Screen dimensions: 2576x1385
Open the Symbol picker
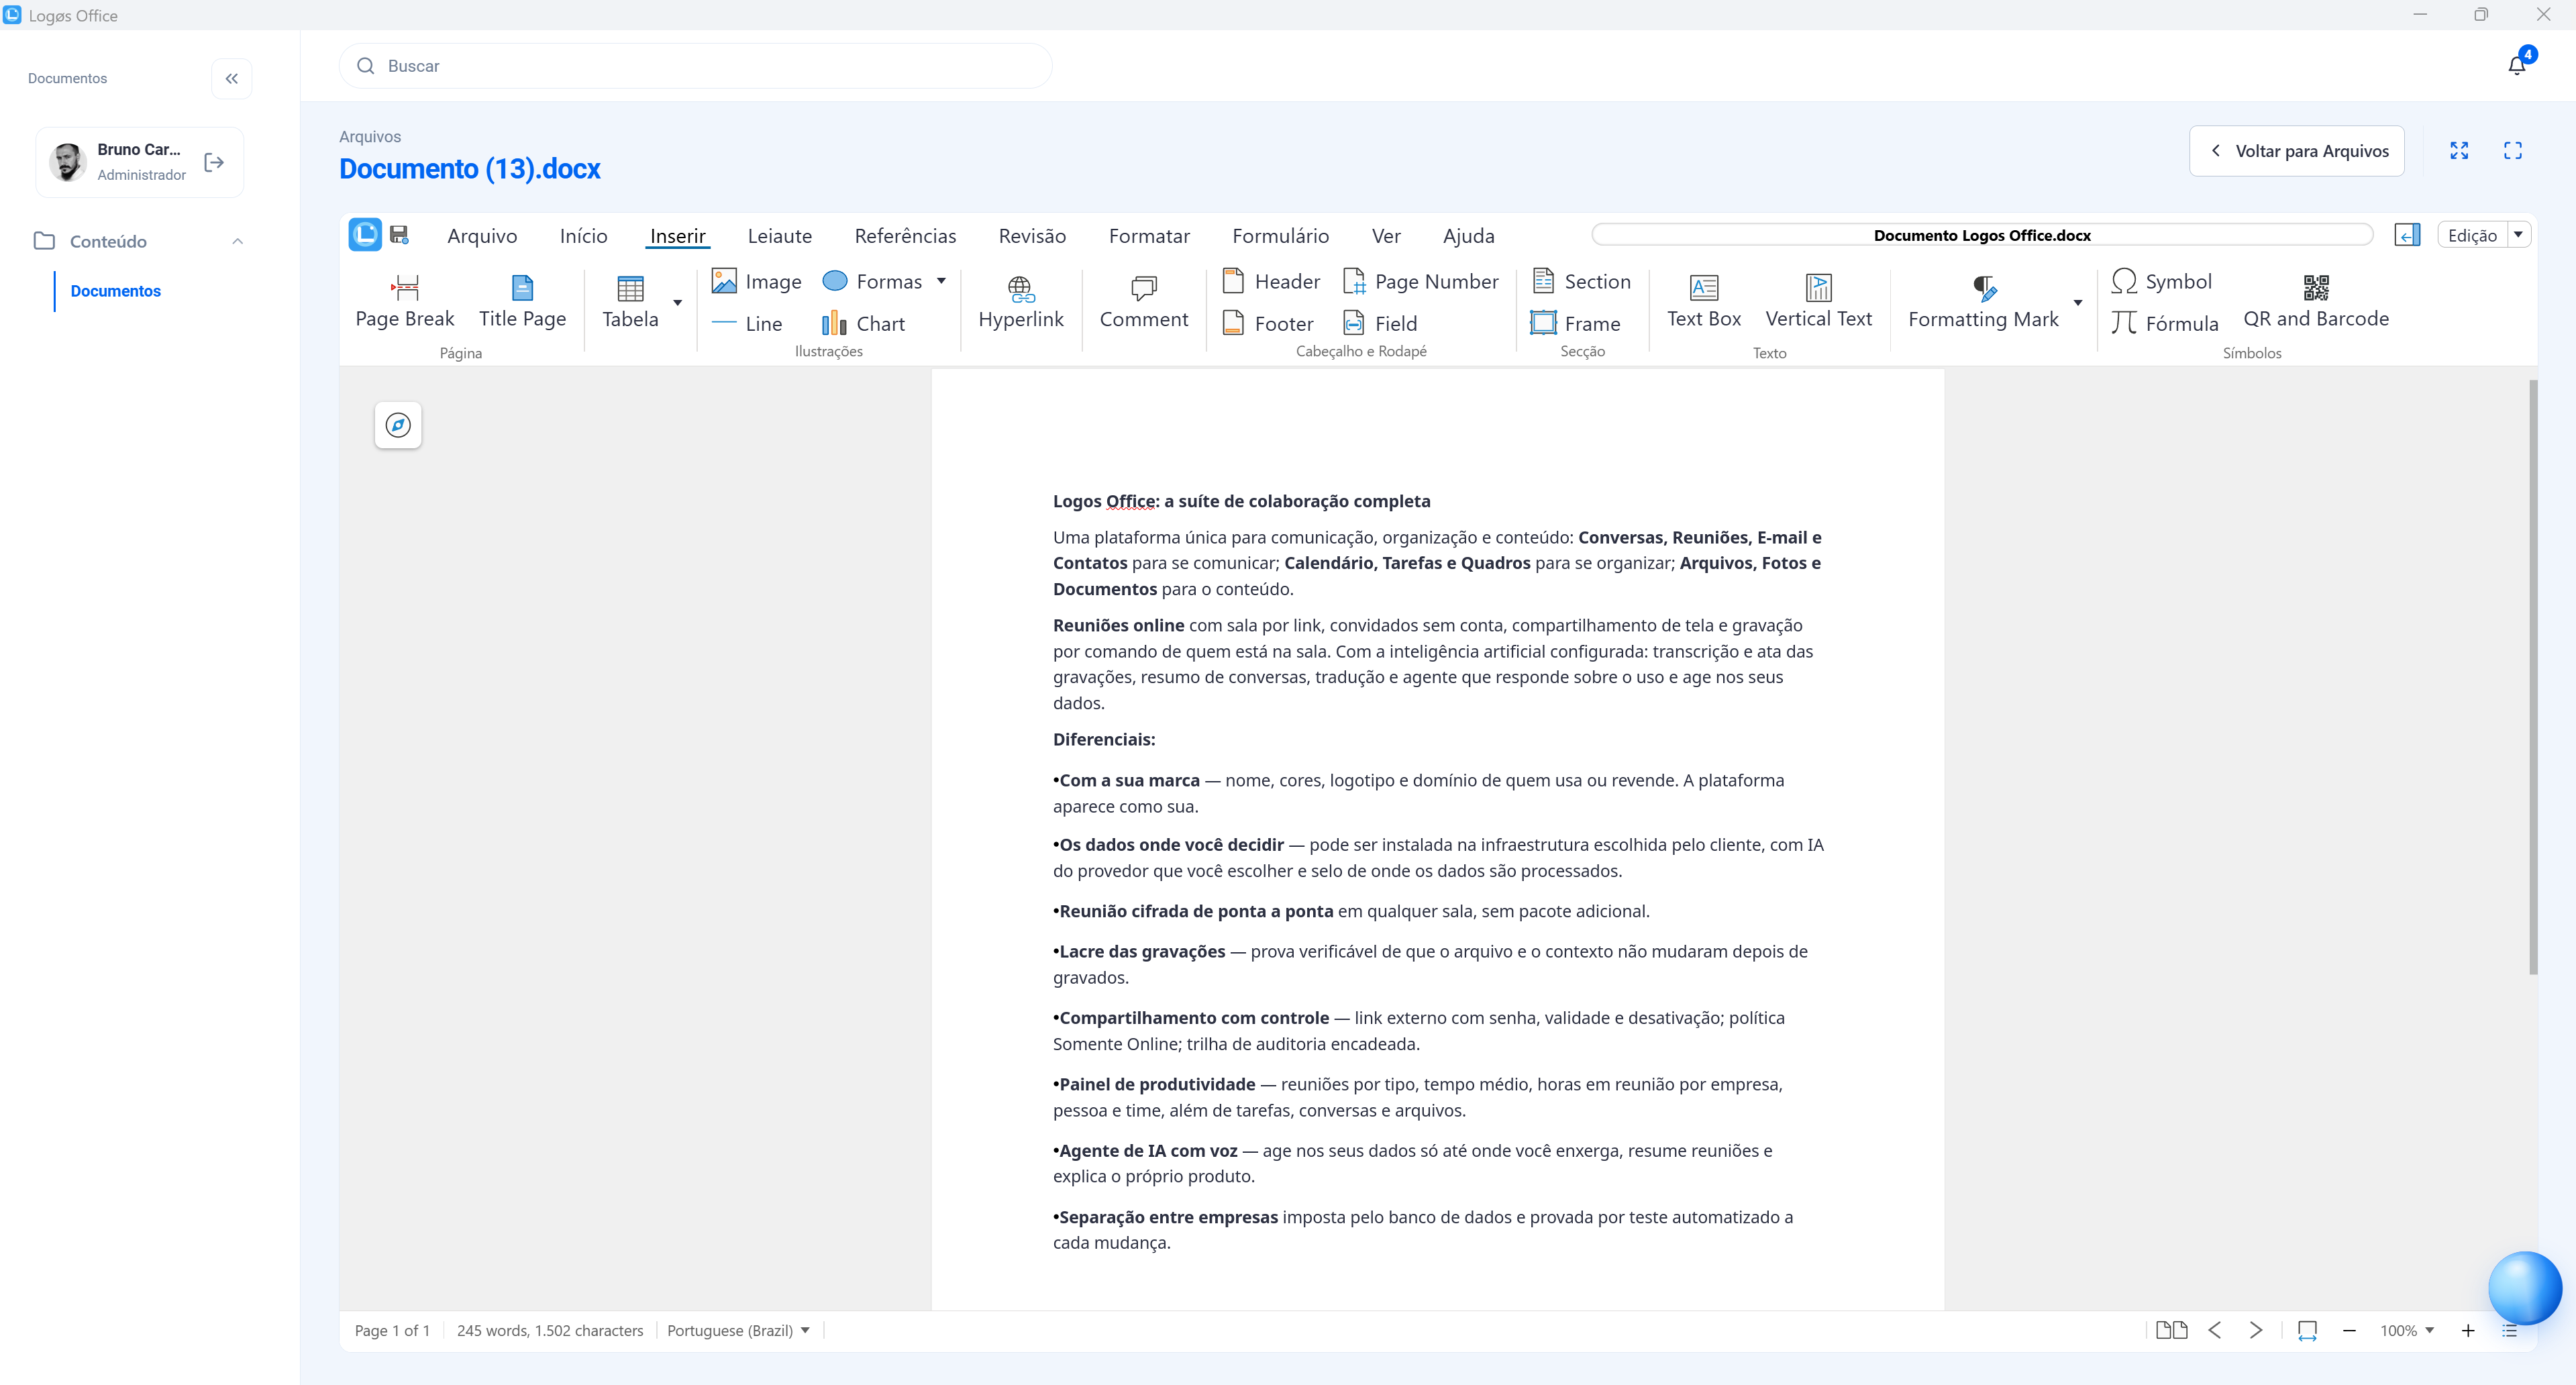pyautogui.click(x=2161, y=281)
